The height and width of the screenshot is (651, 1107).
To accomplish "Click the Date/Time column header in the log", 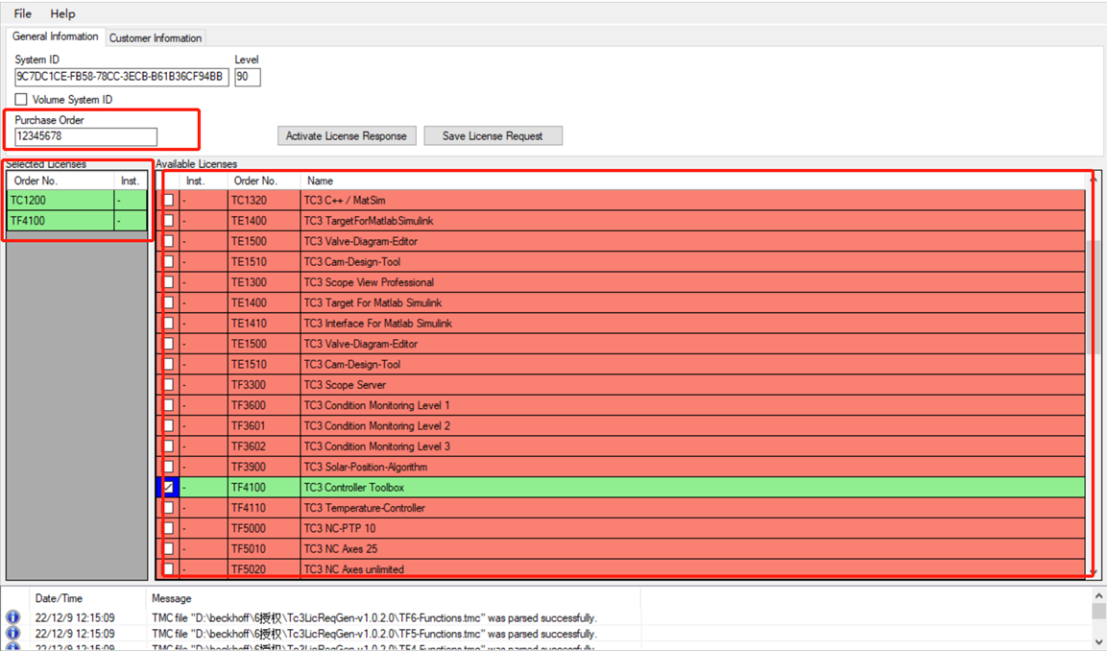I will click(87, 598).
